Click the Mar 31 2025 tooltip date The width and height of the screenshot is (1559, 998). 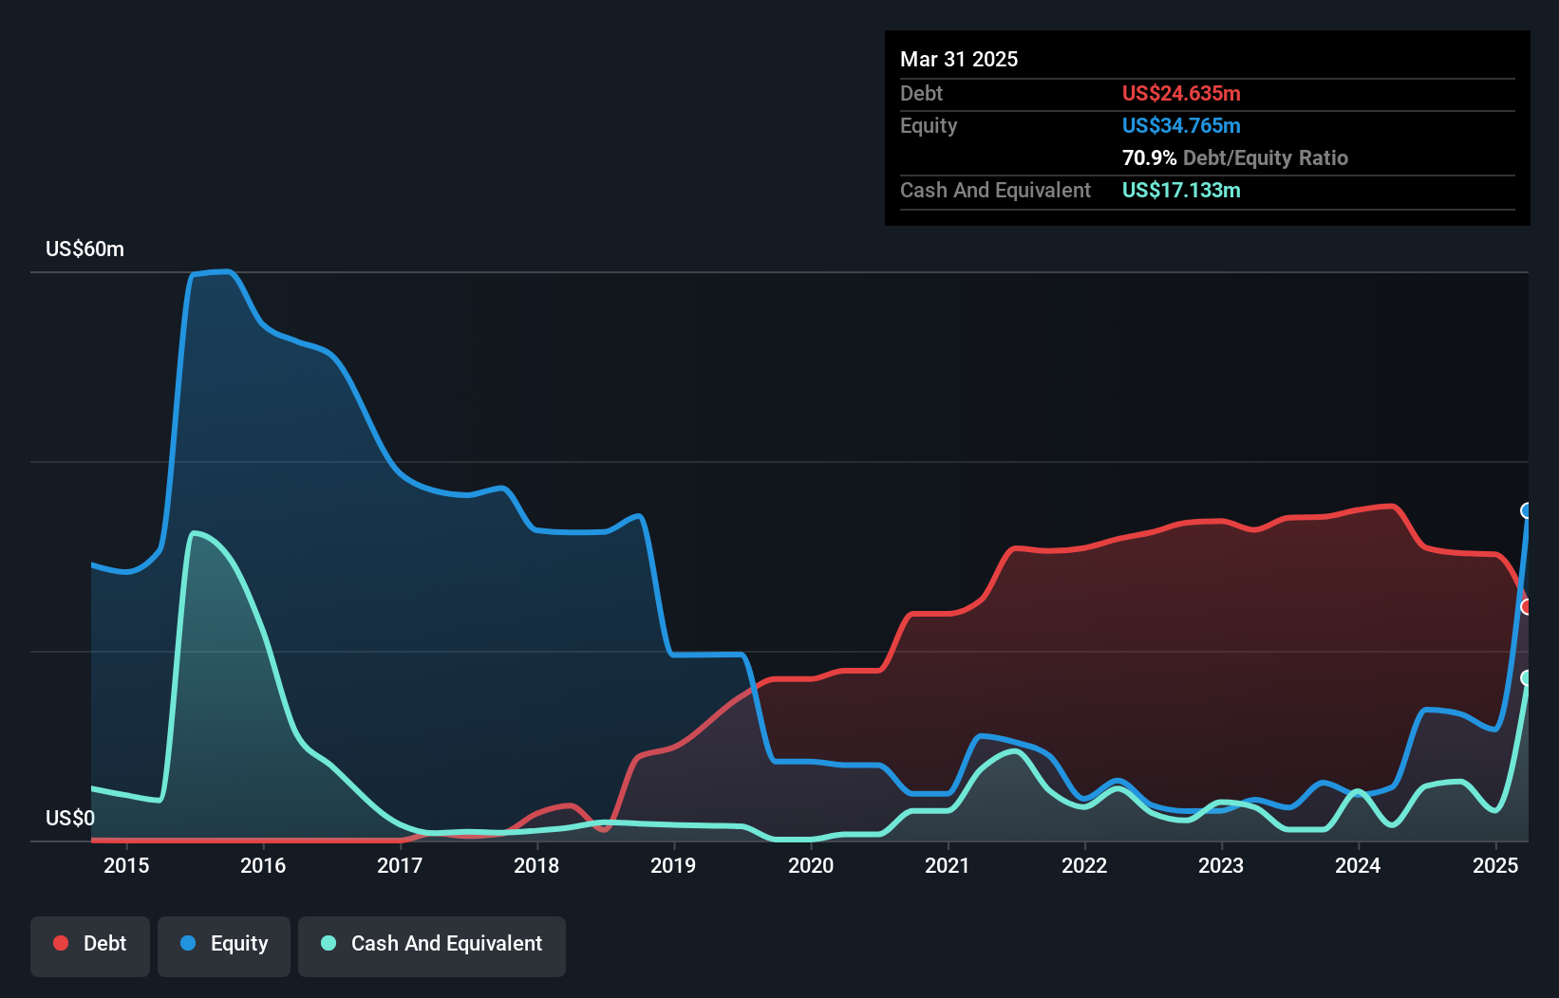pos(959,59)
